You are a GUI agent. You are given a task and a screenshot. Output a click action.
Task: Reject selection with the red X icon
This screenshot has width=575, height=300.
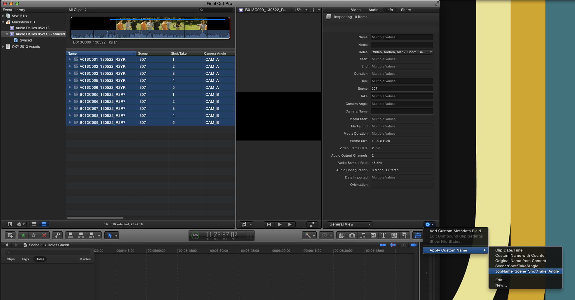click(x=44, y=235)
